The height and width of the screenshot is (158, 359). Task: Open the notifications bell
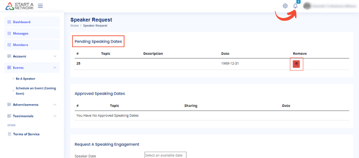tap(295, 6)
